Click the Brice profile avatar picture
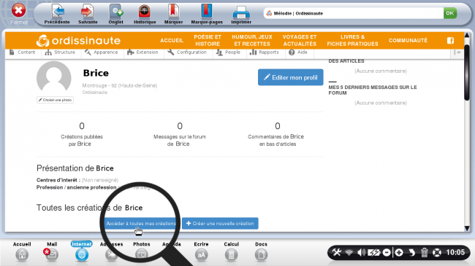This screenshot has width=475, height=266. click(54, 77)
